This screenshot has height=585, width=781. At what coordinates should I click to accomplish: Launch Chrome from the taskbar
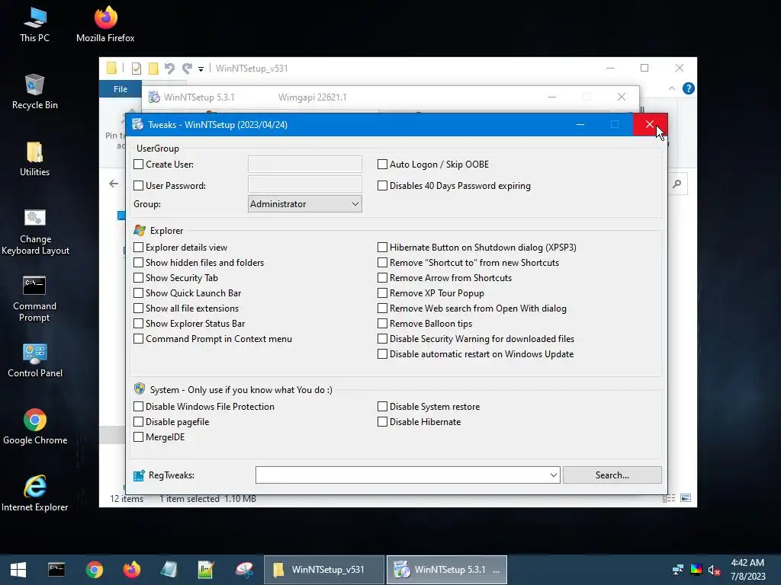[x=94, y=570]
